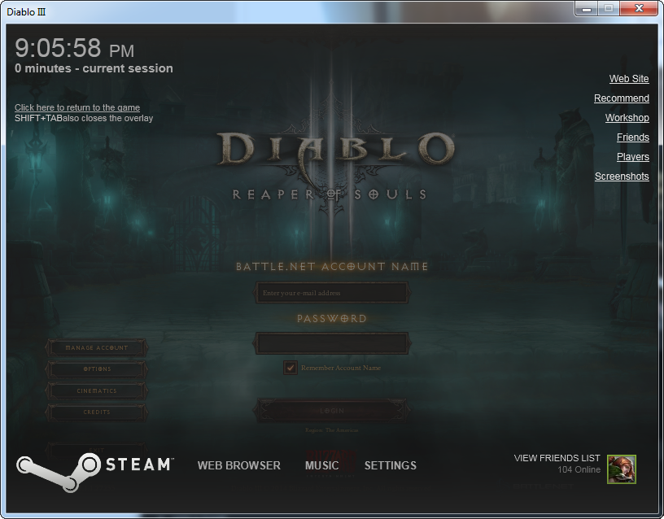Click the Login button

(332, 411)
